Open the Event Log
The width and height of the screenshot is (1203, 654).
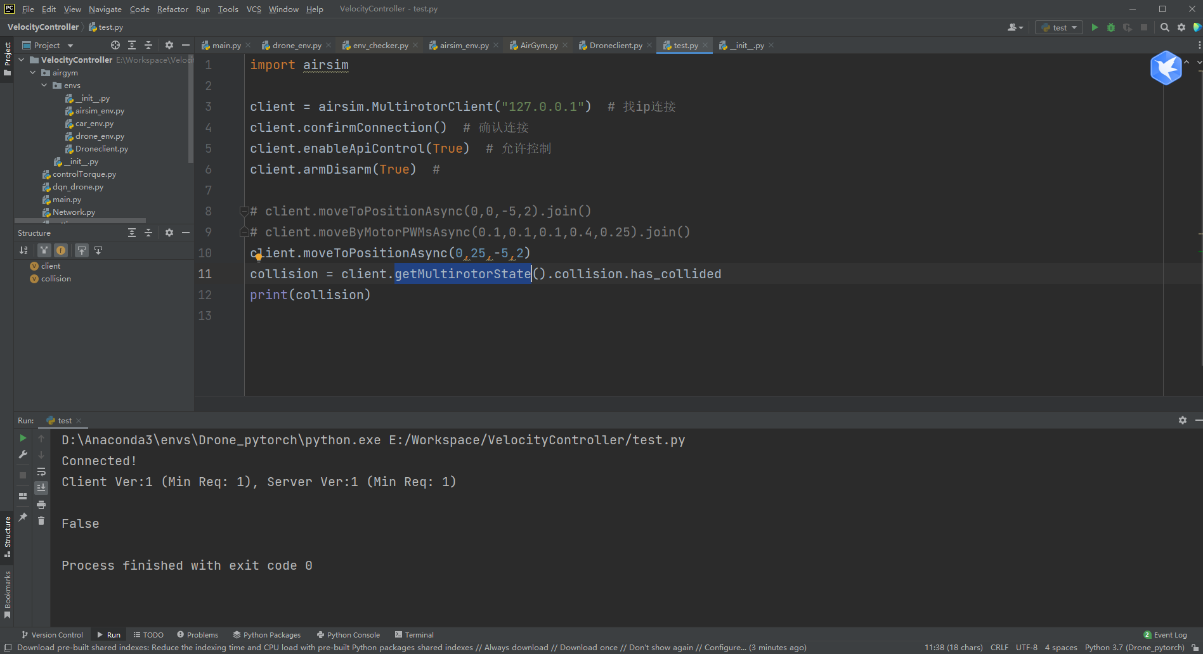click(x=1165, y=634)
